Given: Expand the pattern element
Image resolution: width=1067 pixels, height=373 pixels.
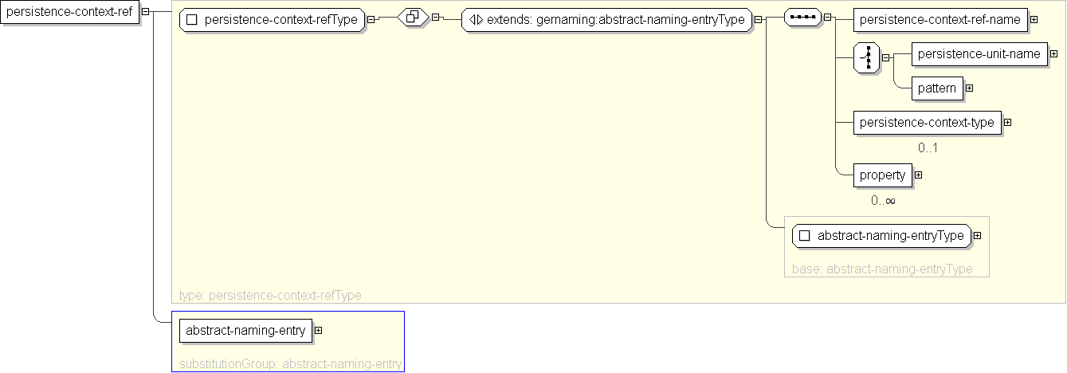Looking at the screenshot, I should [969, 88].
